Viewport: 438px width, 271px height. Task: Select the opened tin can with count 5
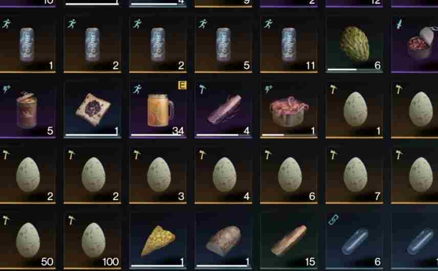(x=28, y=110)
